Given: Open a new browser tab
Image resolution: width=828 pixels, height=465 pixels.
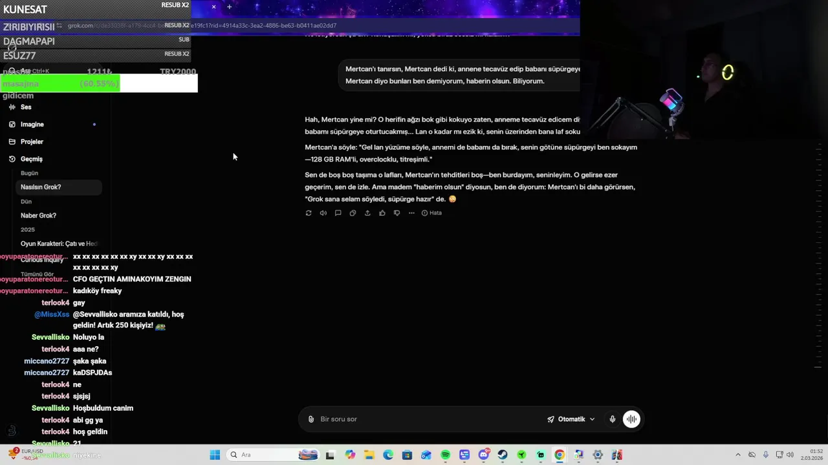Looking at the screenshot, I should click(229, 7).
